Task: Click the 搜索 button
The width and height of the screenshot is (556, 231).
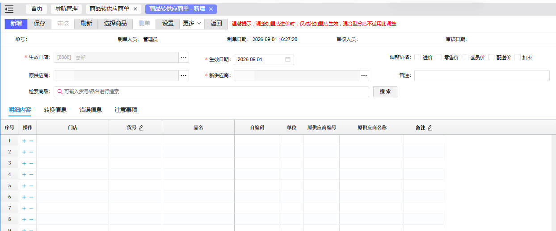Action: click(x=385, y=91)
